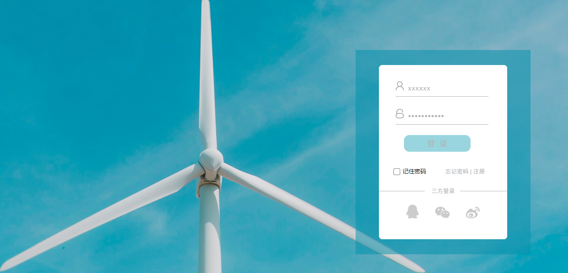Image resolution: width=568 pixels, height=273 pixels.
Task: Open the 忘记密码 link
Action: click(x=457, y=172)
